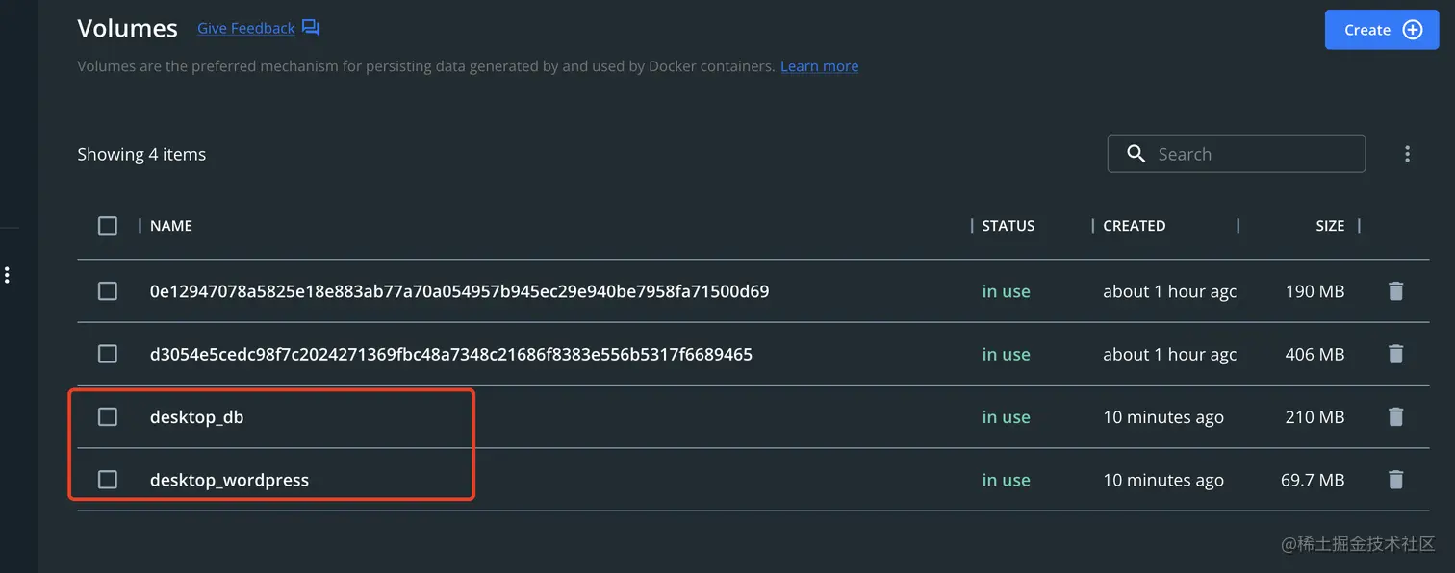Delete the 190 MB volume via trash icon

tap(1395, 291)
